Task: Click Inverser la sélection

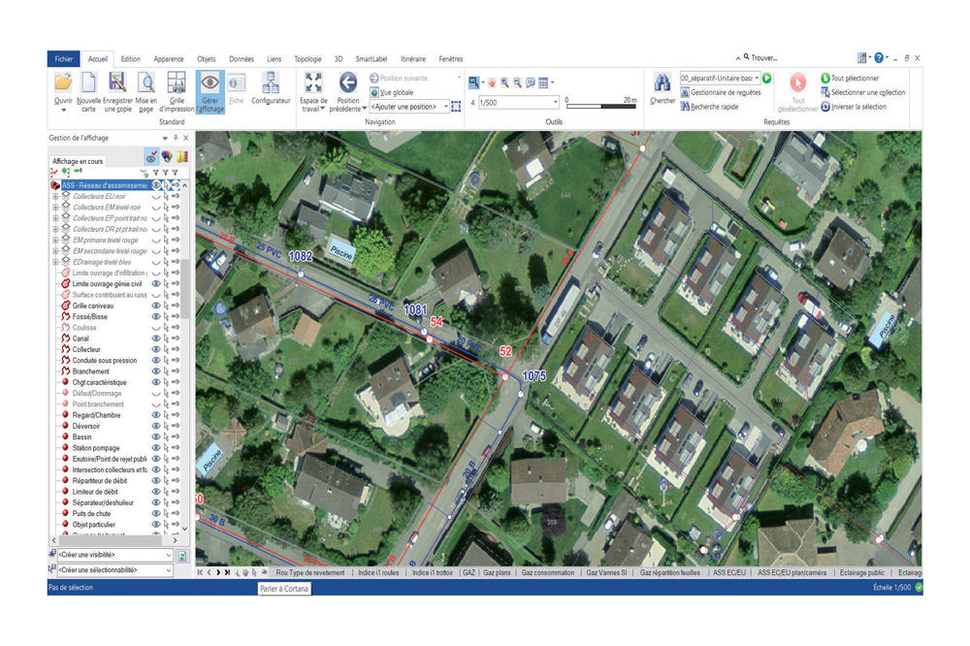Action: click(x=854, y=107)
